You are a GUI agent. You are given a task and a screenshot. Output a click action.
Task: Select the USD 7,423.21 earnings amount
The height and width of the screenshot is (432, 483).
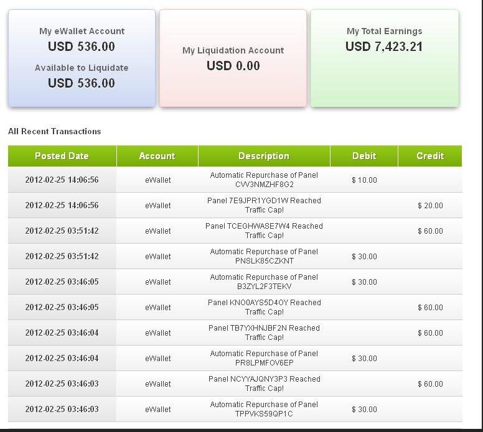[x=384, y=47]
